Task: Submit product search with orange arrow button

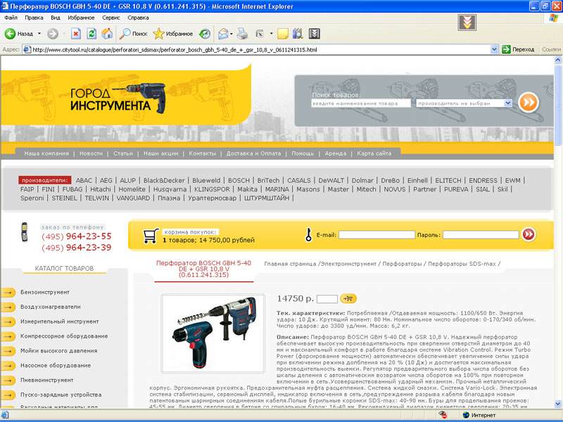Action: (x=529, y=102)
